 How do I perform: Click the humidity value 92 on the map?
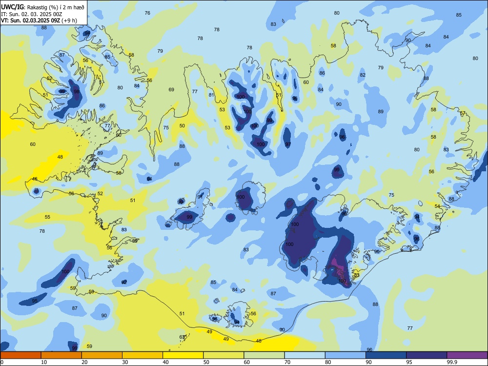pyautogui.click(x=124, y=282)
